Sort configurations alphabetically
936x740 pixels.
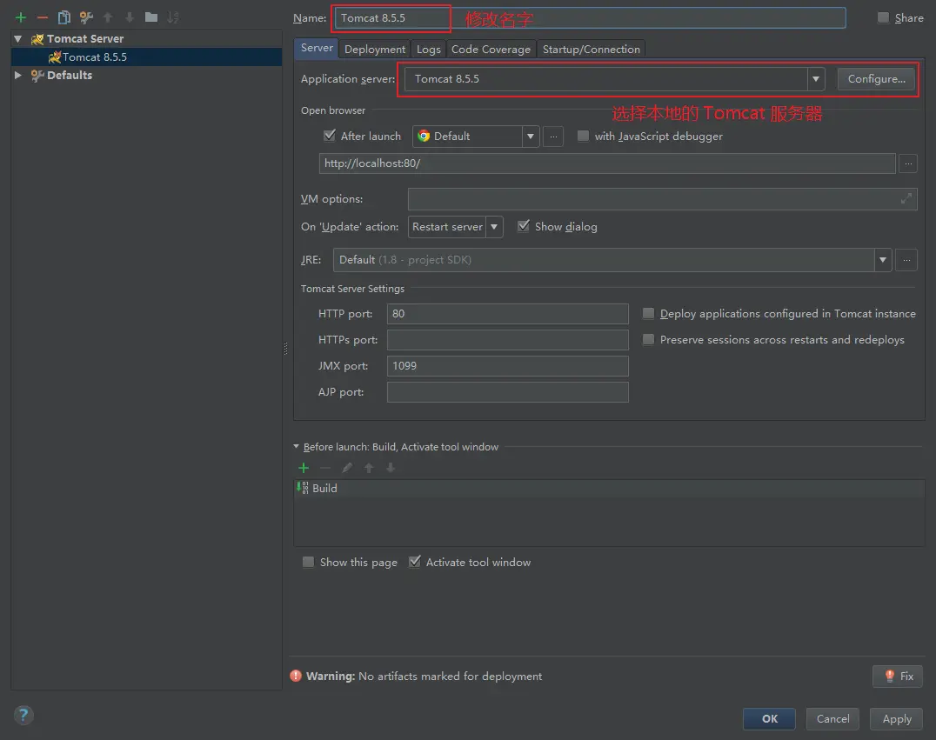click(173, 17)
